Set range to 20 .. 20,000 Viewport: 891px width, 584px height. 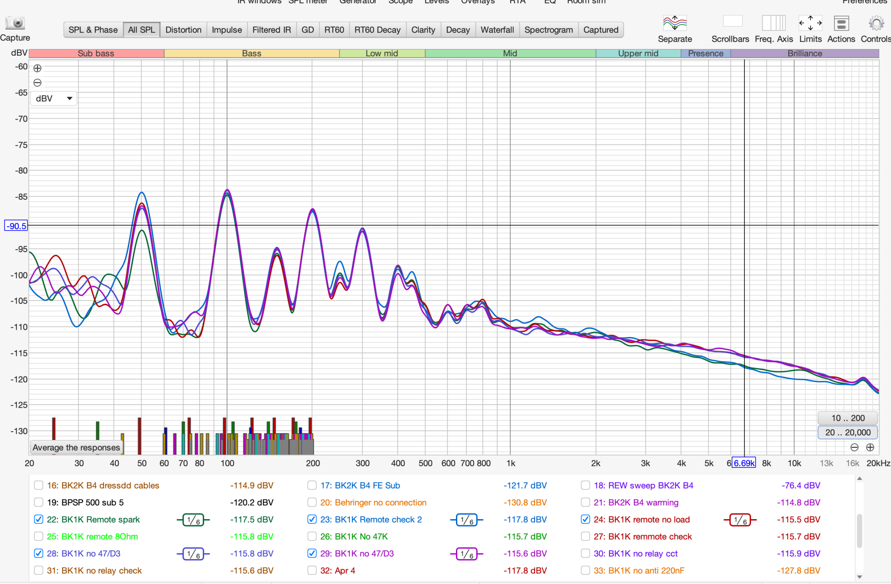coord(848,433)
